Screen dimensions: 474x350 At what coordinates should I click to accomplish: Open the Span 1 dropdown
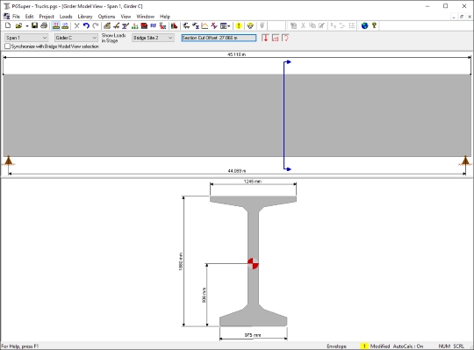(x=26, y=38)
